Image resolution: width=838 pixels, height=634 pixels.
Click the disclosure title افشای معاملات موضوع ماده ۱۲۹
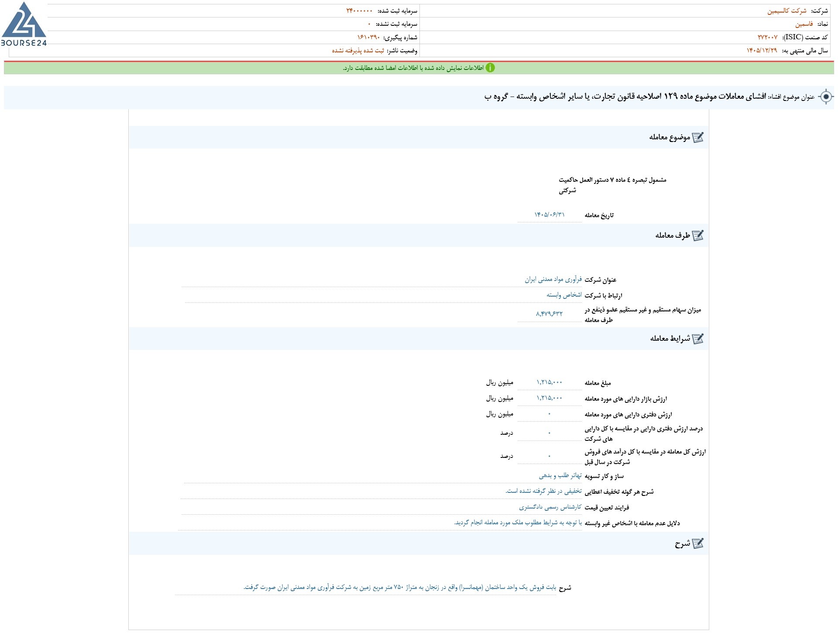click(625, 97)
